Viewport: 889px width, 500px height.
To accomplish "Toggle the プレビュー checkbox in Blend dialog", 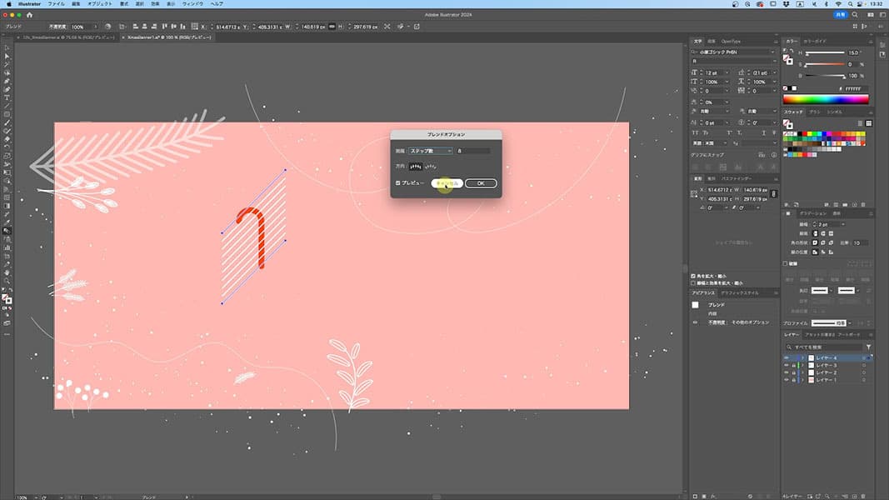I will coord(397,182).
